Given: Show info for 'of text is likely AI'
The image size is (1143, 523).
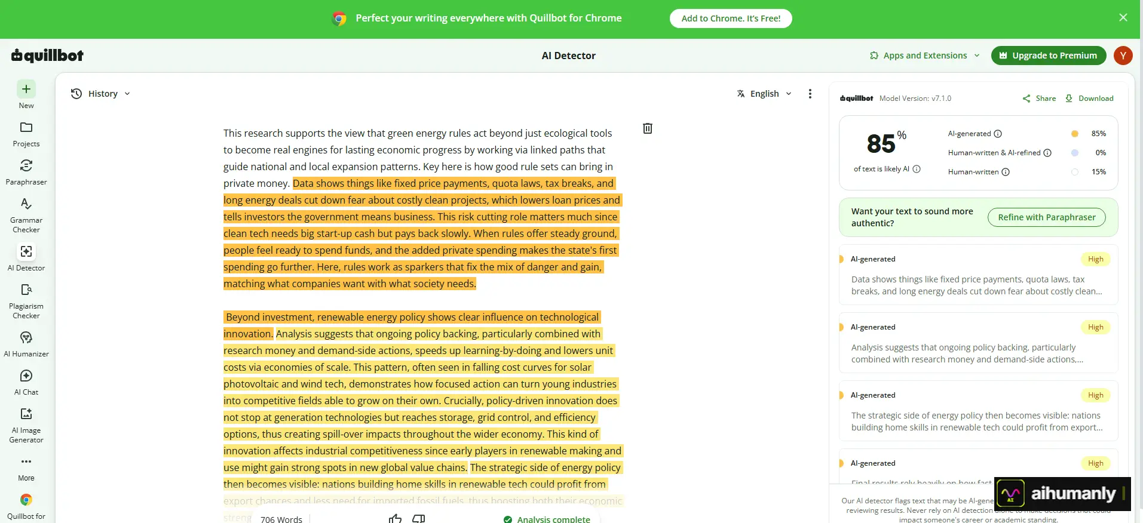Looking at the screenshot, I should click(x=917, y=169).
